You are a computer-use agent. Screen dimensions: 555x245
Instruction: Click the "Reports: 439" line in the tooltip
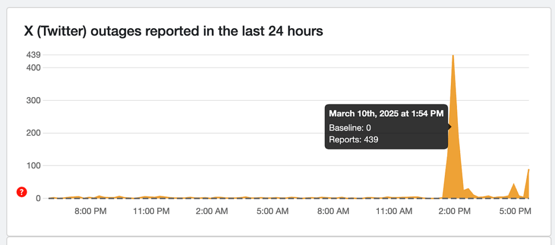[353, 139]
